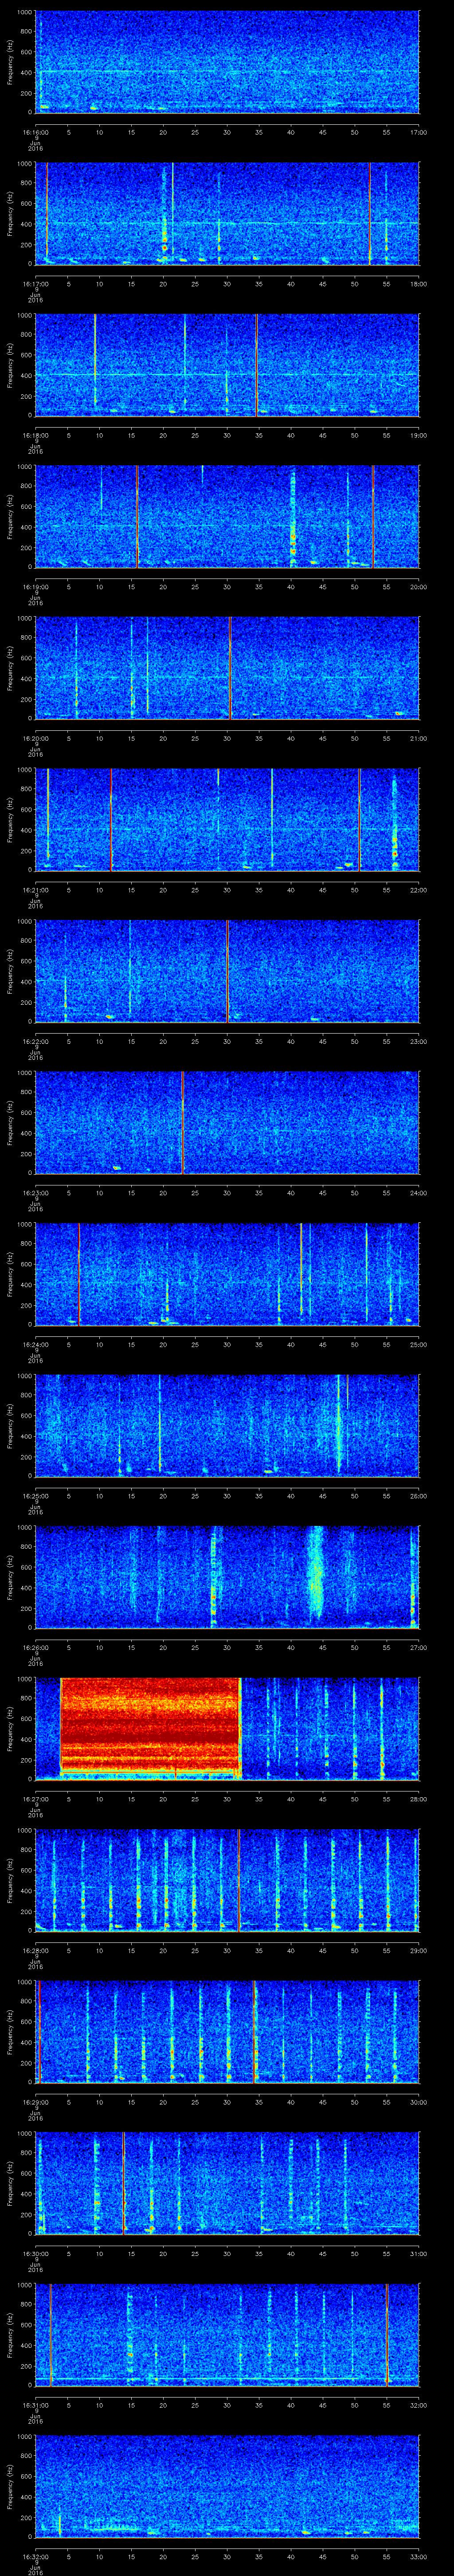
Task: Click the 16:18:00 start time label
Action: (x=35, y=435)
